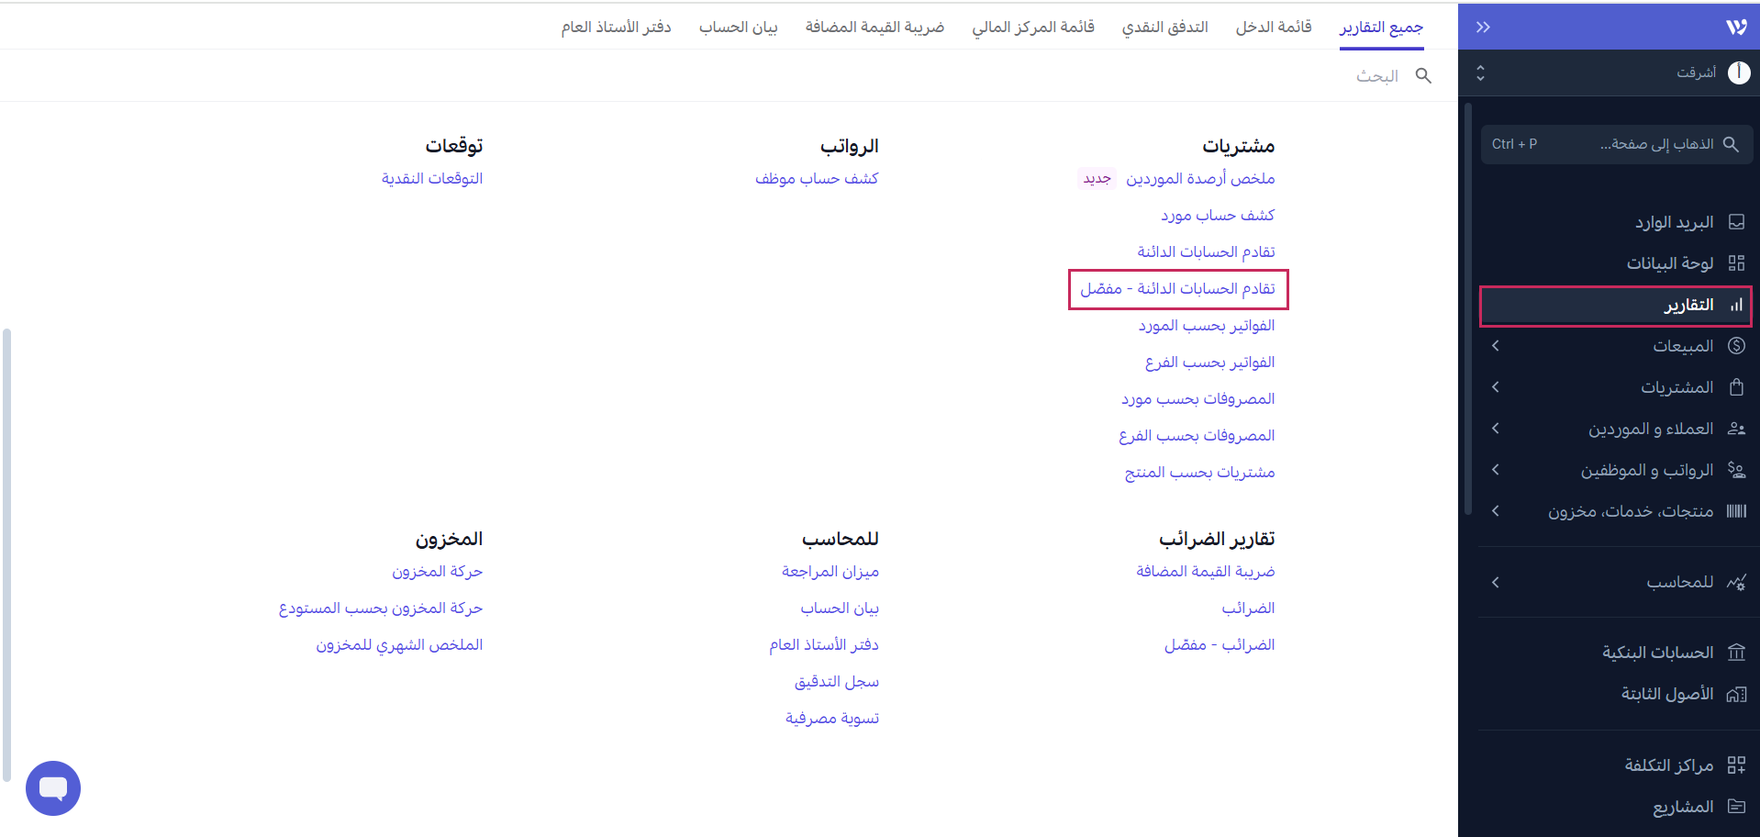Image resolution: width=1760 pixels, height=837 pixels.
Task: Expand the المشتريات menu chevron
Action: coord(1496,387)
